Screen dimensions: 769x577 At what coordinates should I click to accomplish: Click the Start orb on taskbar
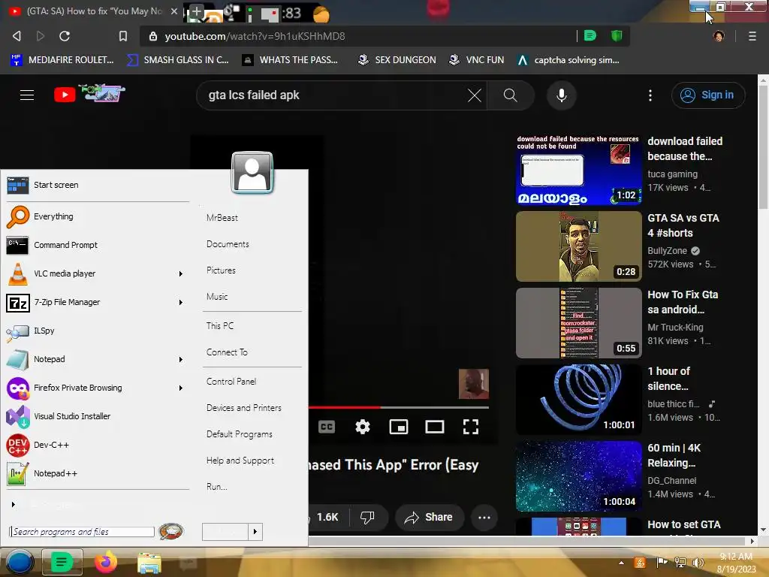coord(20,562)
